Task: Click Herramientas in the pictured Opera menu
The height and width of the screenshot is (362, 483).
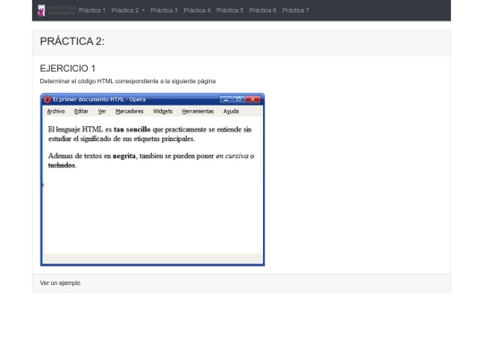Action: (198, 112)
